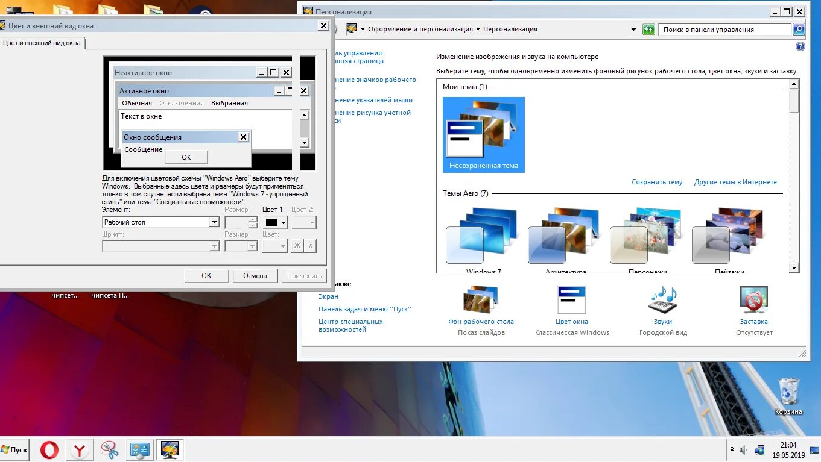Toggle bold Ж font button
The image size is (821, 462).
click(x=297, y=246)
